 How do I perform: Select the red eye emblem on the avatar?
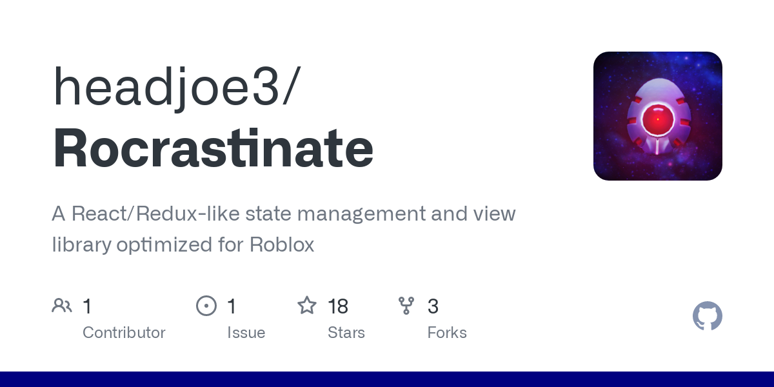657,119
